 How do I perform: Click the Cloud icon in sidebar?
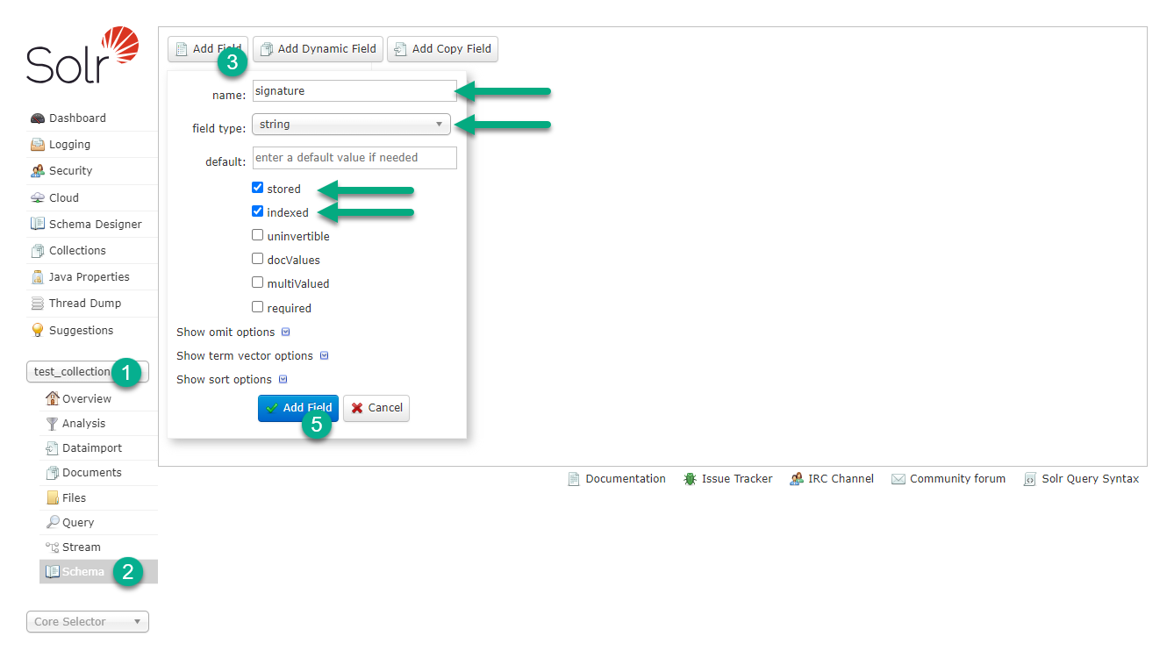tap(37, 197)
